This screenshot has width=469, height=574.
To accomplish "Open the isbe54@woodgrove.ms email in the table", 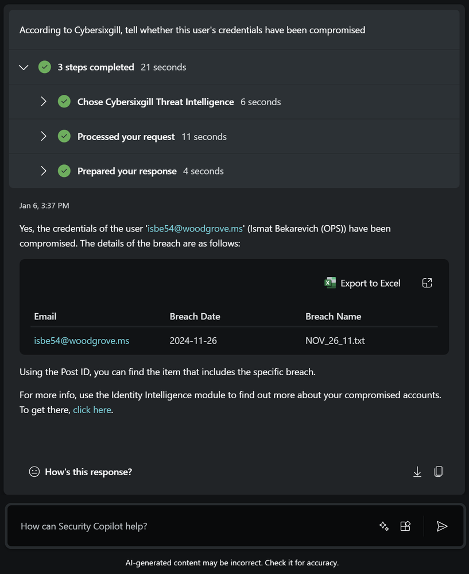I will click(82, 341).
